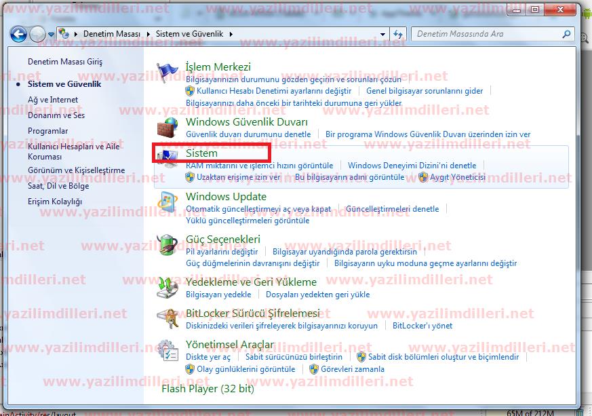The height and width of the screenshot is (416, 592).
Task: Open Erişim Kolaylığı category
Action: click(55, 202)
